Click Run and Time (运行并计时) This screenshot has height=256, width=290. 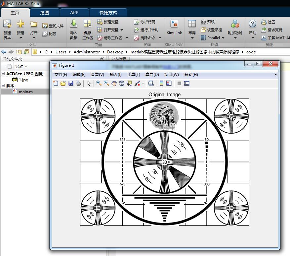tap(146, 30)
